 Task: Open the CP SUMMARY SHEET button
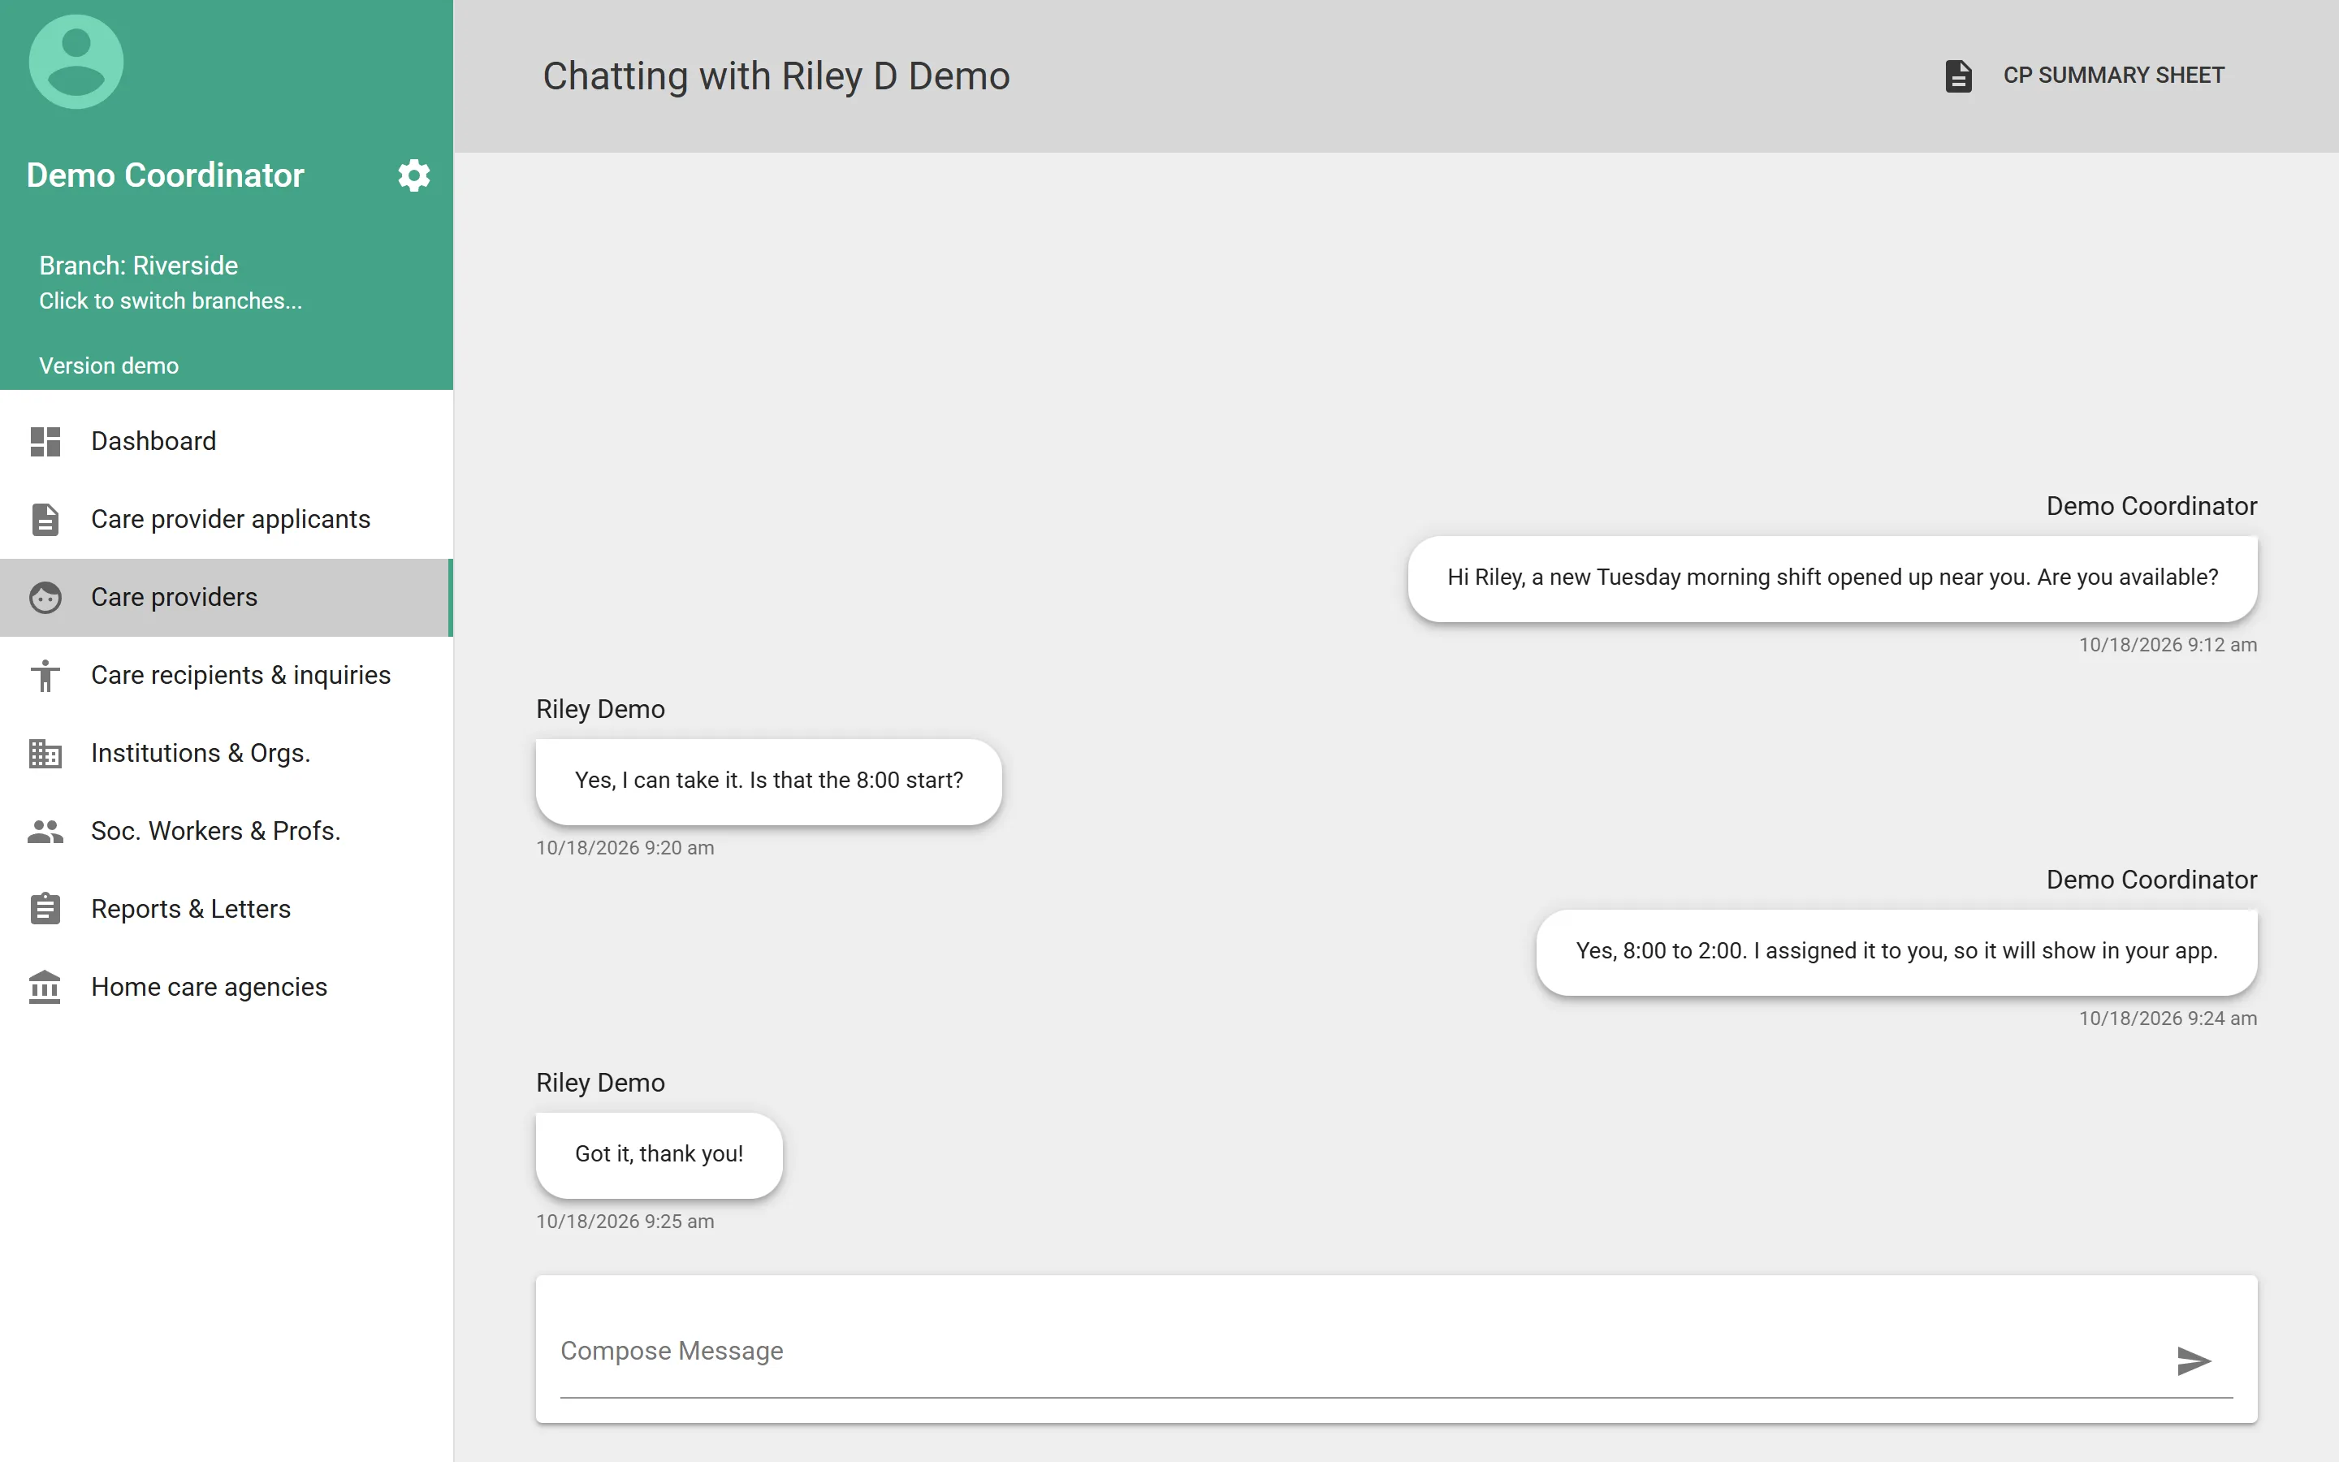pyautogui.click(x=2084, y=76)
